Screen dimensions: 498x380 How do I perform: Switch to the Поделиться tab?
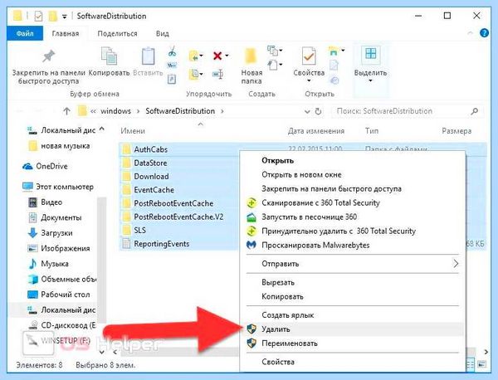[x=118, y=33]
